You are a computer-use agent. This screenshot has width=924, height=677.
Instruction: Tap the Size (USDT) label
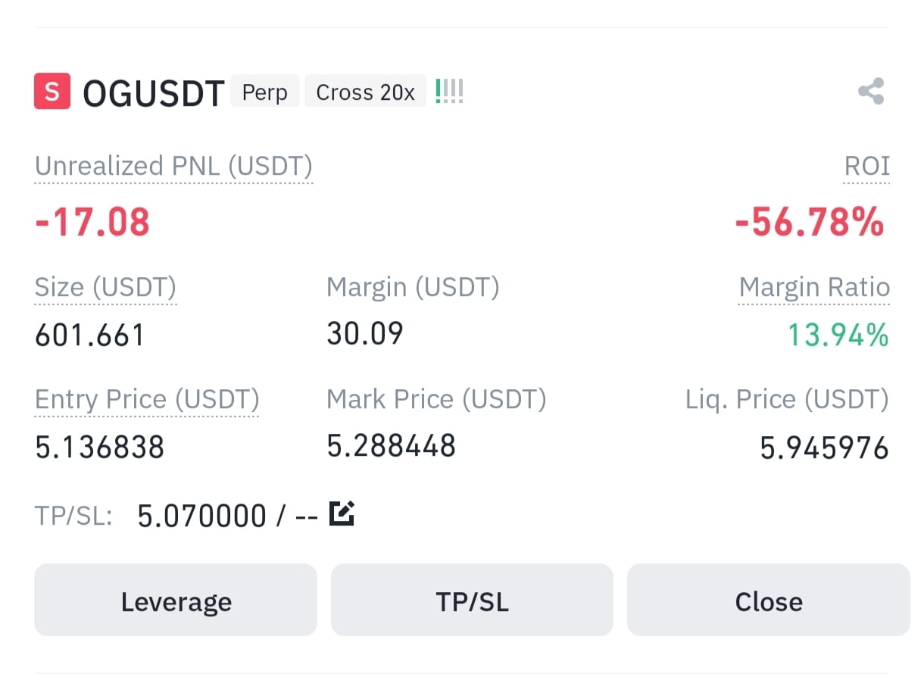(x=106, y=288)
